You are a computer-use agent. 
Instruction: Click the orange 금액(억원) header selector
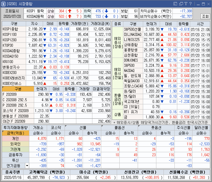15,133
